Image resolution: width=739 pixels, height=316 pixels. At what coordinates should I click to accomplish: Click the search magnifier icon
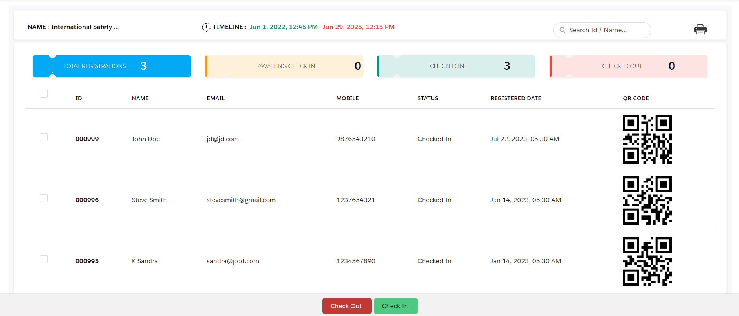coord(562,30)
